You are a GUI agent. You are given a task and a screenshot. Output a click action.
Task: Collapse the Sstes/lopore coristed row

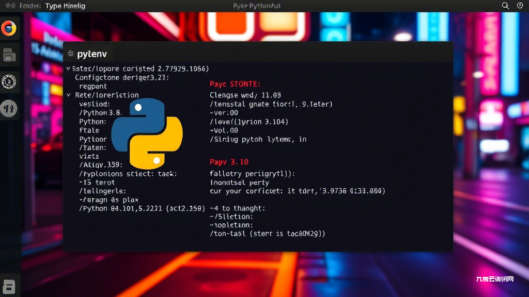point(68,69)
